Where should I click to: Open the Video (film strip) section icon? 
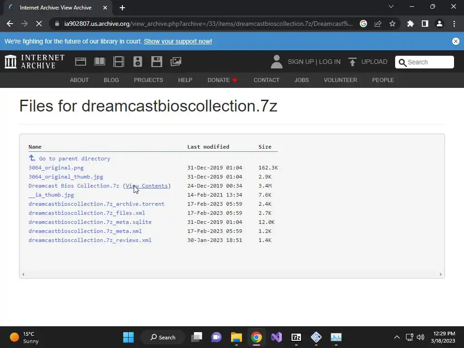click(x=119, y=62)
